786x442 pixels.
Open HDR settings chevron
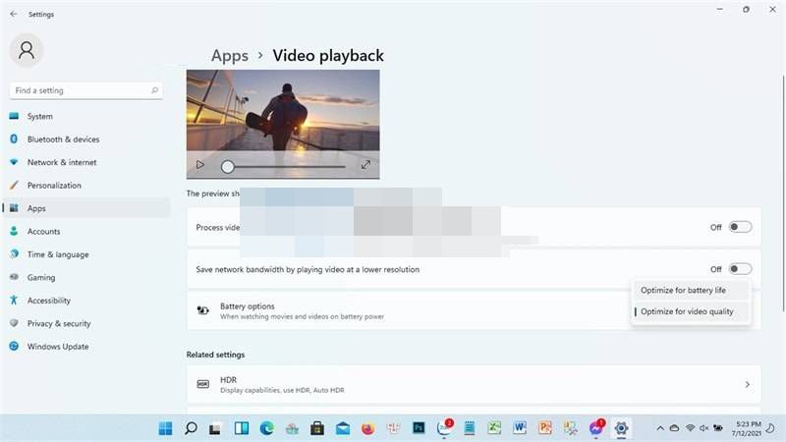[x=747, y=384]
